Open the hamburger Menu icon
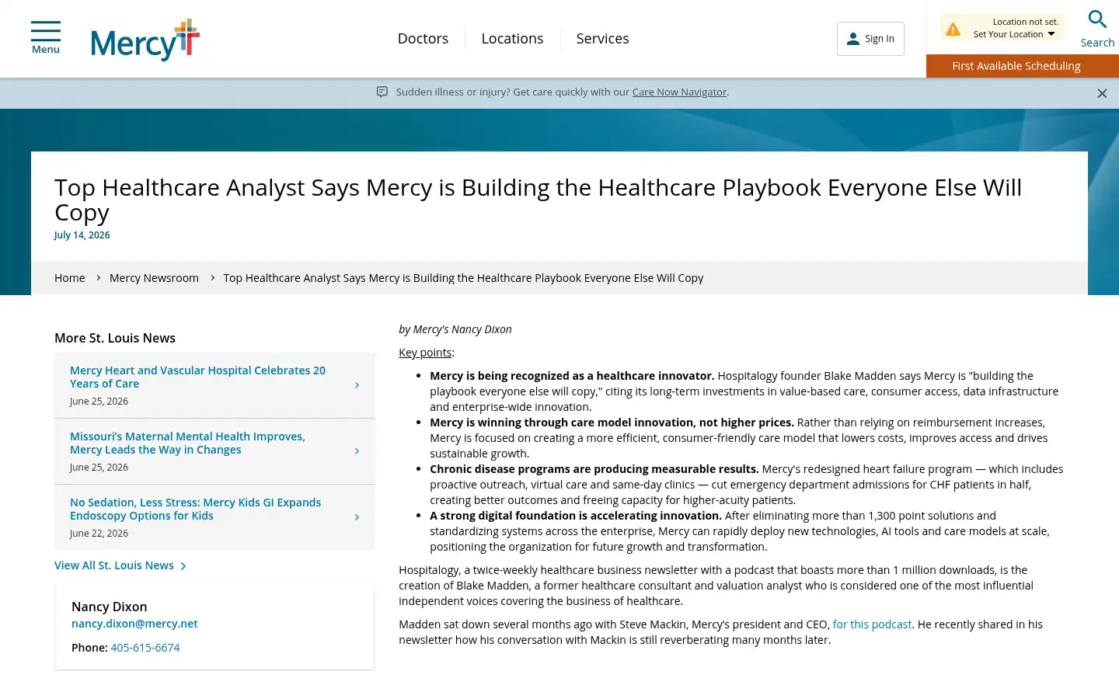This screenshot has height=699, width=1119. coord(46,37)
